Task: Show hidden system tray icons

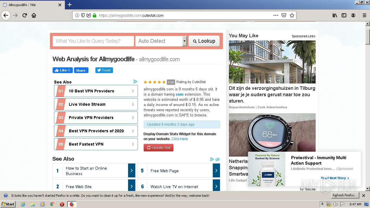Action: tap(322, 204)
